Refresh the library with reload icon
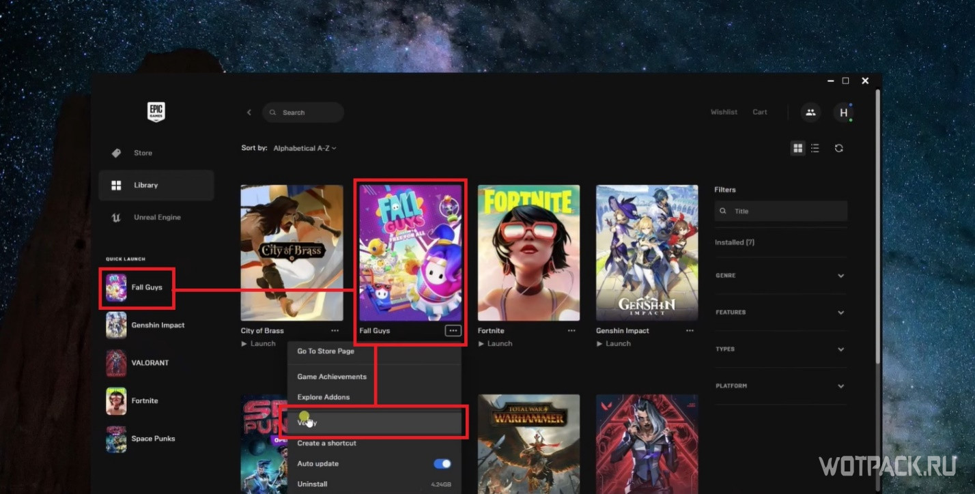The width and height of the screenshot is (975, 494). click(x=839, y=148)
